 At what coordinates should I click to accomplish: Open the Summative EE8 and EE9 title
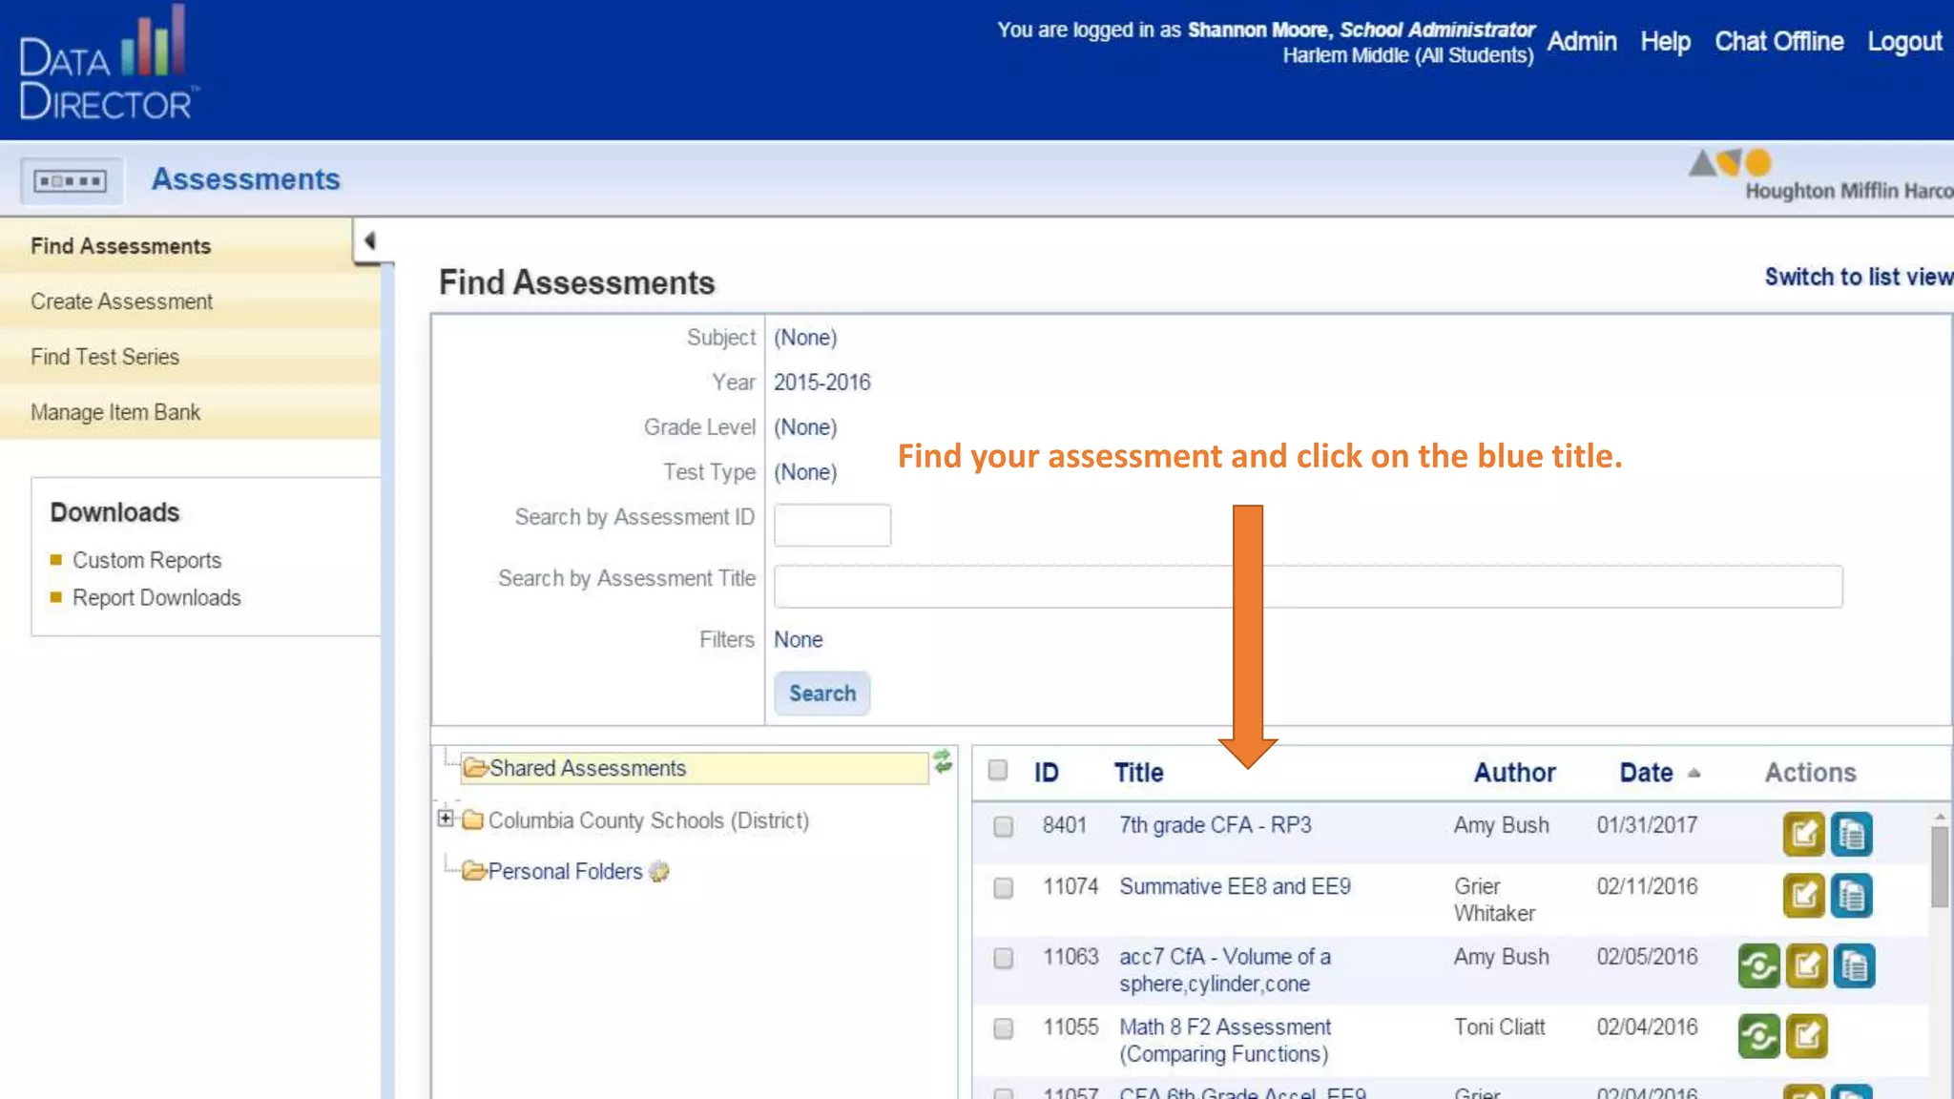(x=1235, y=886)
